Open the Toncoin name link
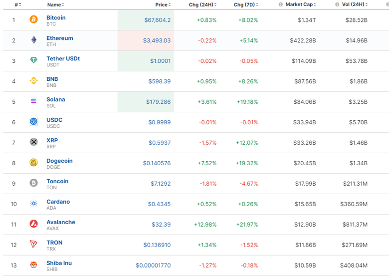Image resolution: width=389 pixels, height=277 pixels. (x=57, y=181)
